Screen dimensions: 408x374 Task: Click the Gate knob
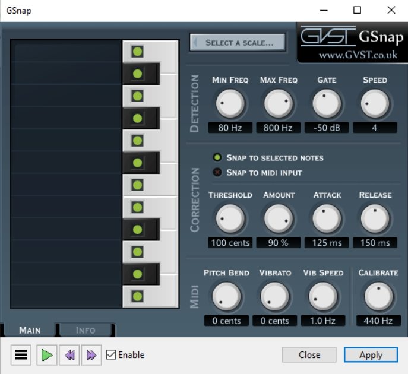327,103
